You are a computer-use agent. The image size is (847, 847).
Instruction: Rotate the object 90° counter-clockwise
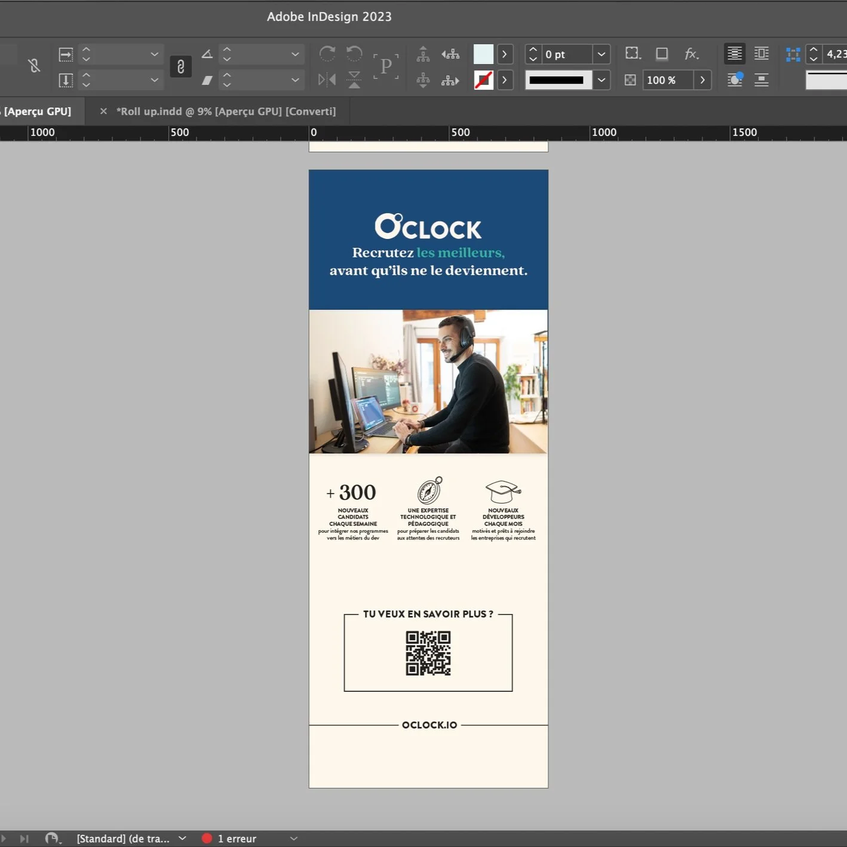(x=354, y=54)
